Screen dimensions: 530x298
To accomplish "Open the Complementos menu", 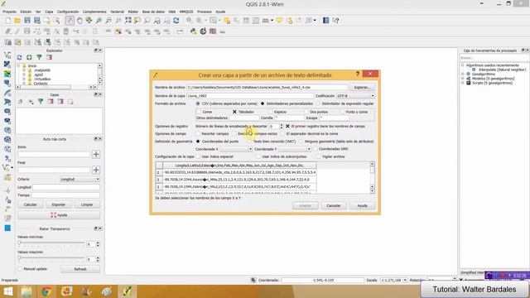I will pyautogui.click(x=94, y=12).
